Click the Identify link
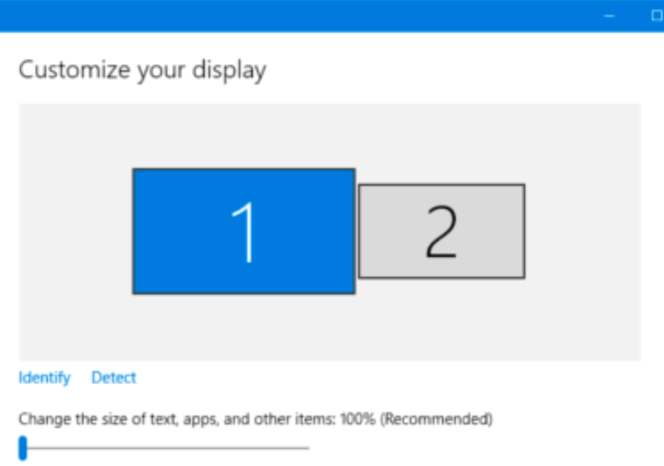 44,377
